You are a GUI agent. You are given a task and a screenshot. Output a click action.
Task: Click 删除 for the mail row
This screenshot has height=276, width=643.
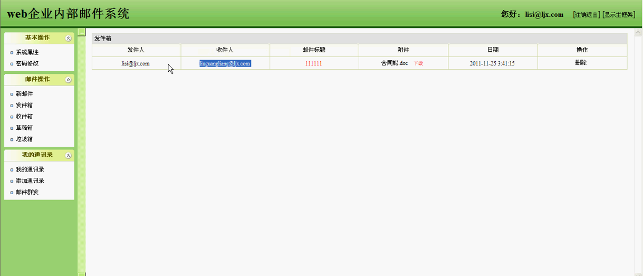[x=581, y=62]
